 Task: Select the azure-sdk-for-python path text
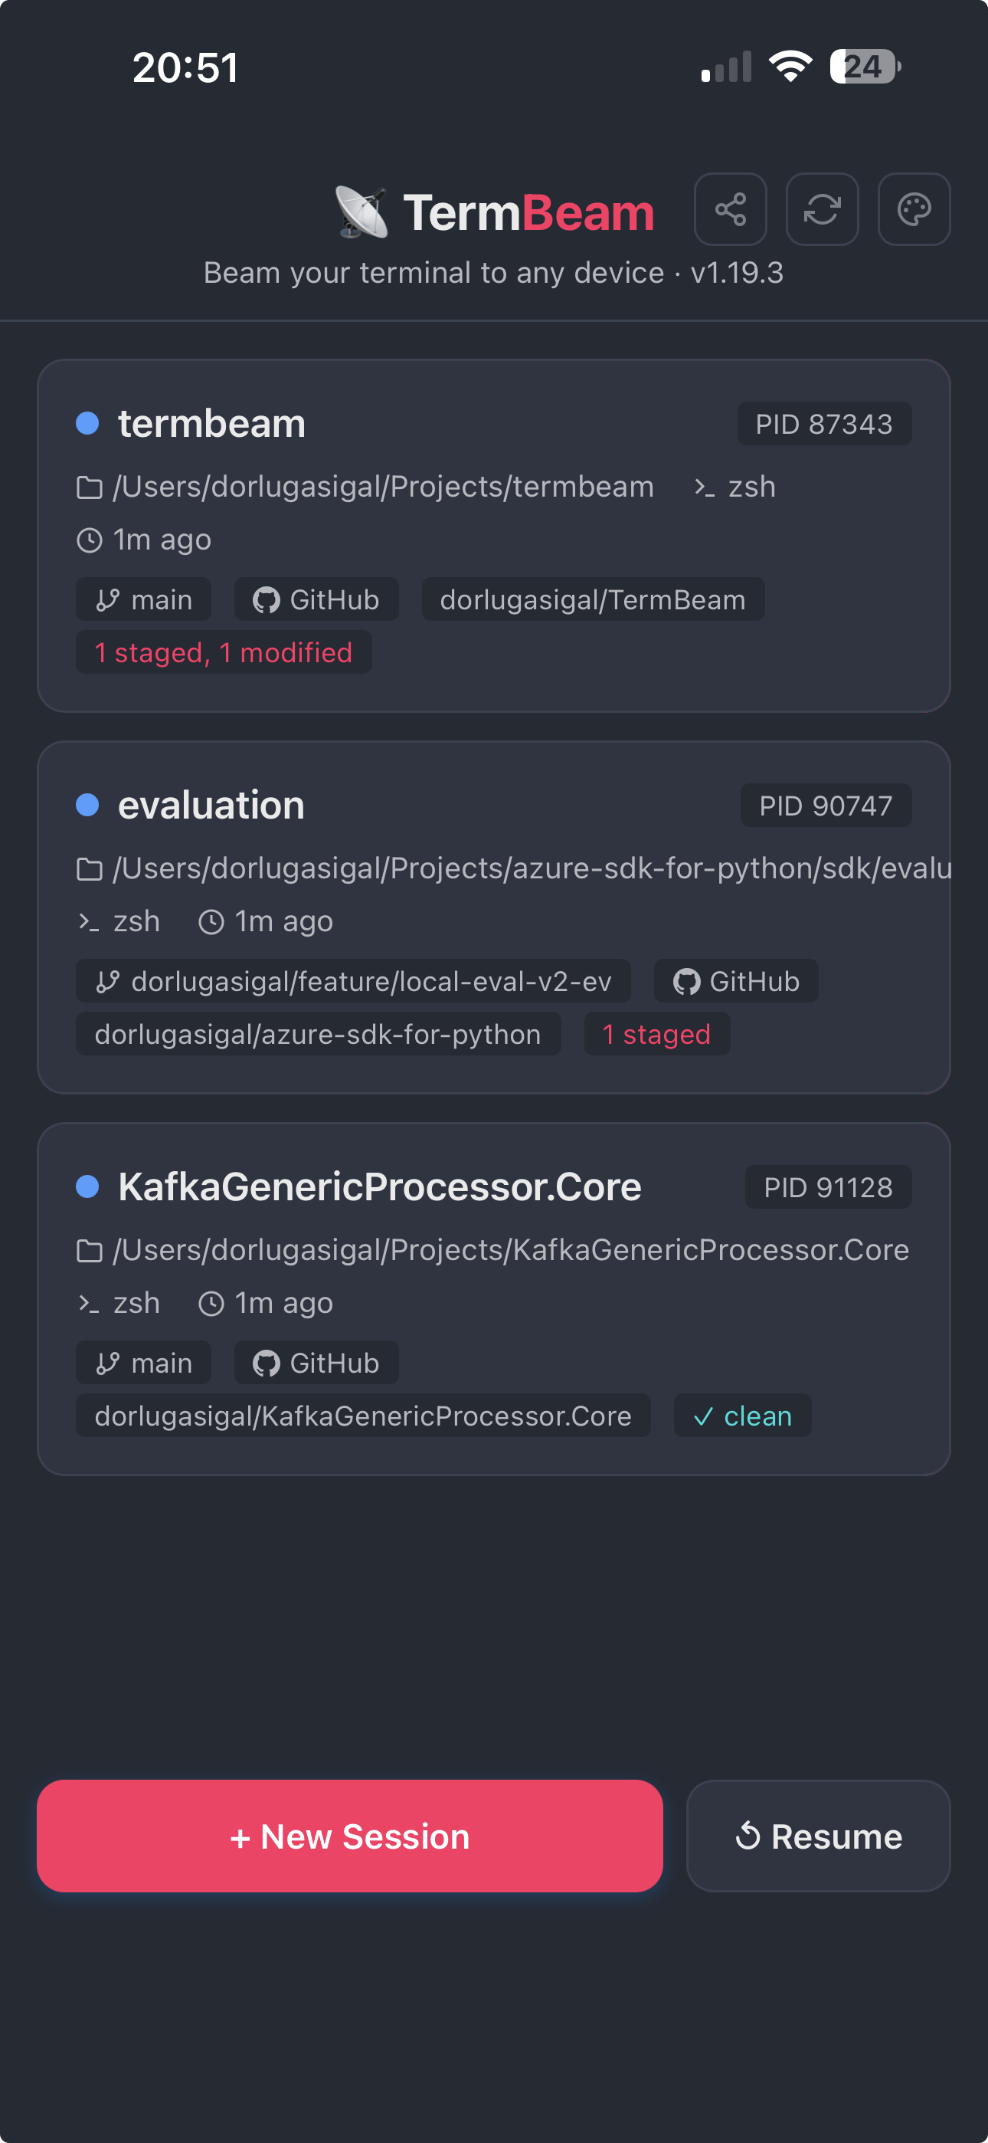pyautogui.click(x=532, y=868)
